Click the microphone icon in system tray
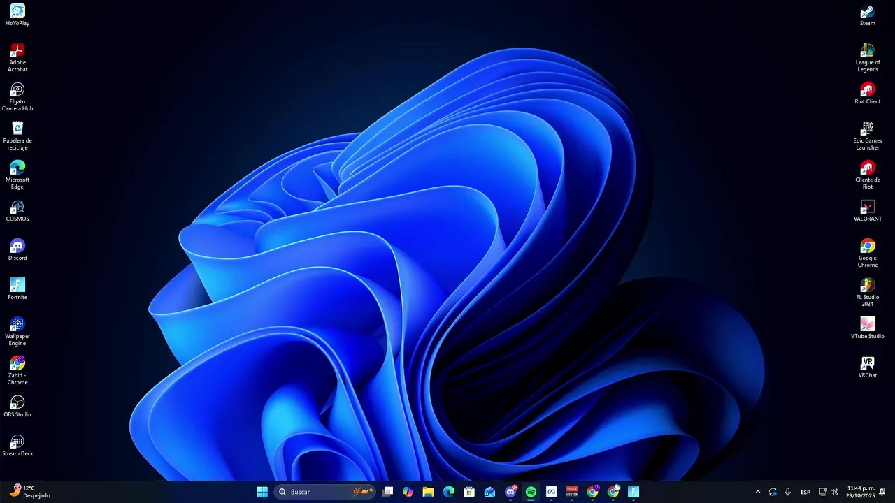 pos(788,492)
